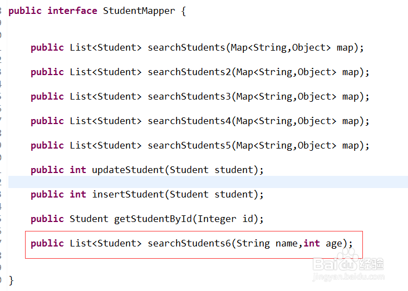
Task: Click the 'int' return type of updateStudent
Action: click(78, 170)
